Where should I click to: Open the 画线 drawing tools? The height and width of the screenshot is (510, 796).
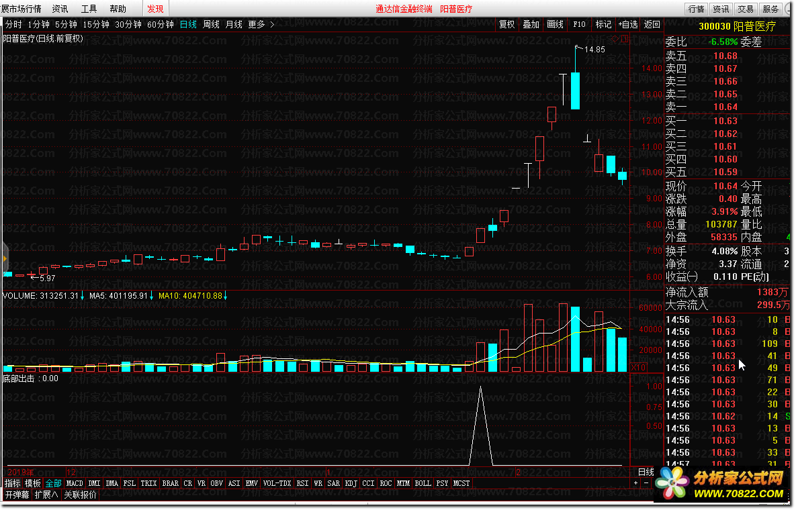click(x=555, y=24)
